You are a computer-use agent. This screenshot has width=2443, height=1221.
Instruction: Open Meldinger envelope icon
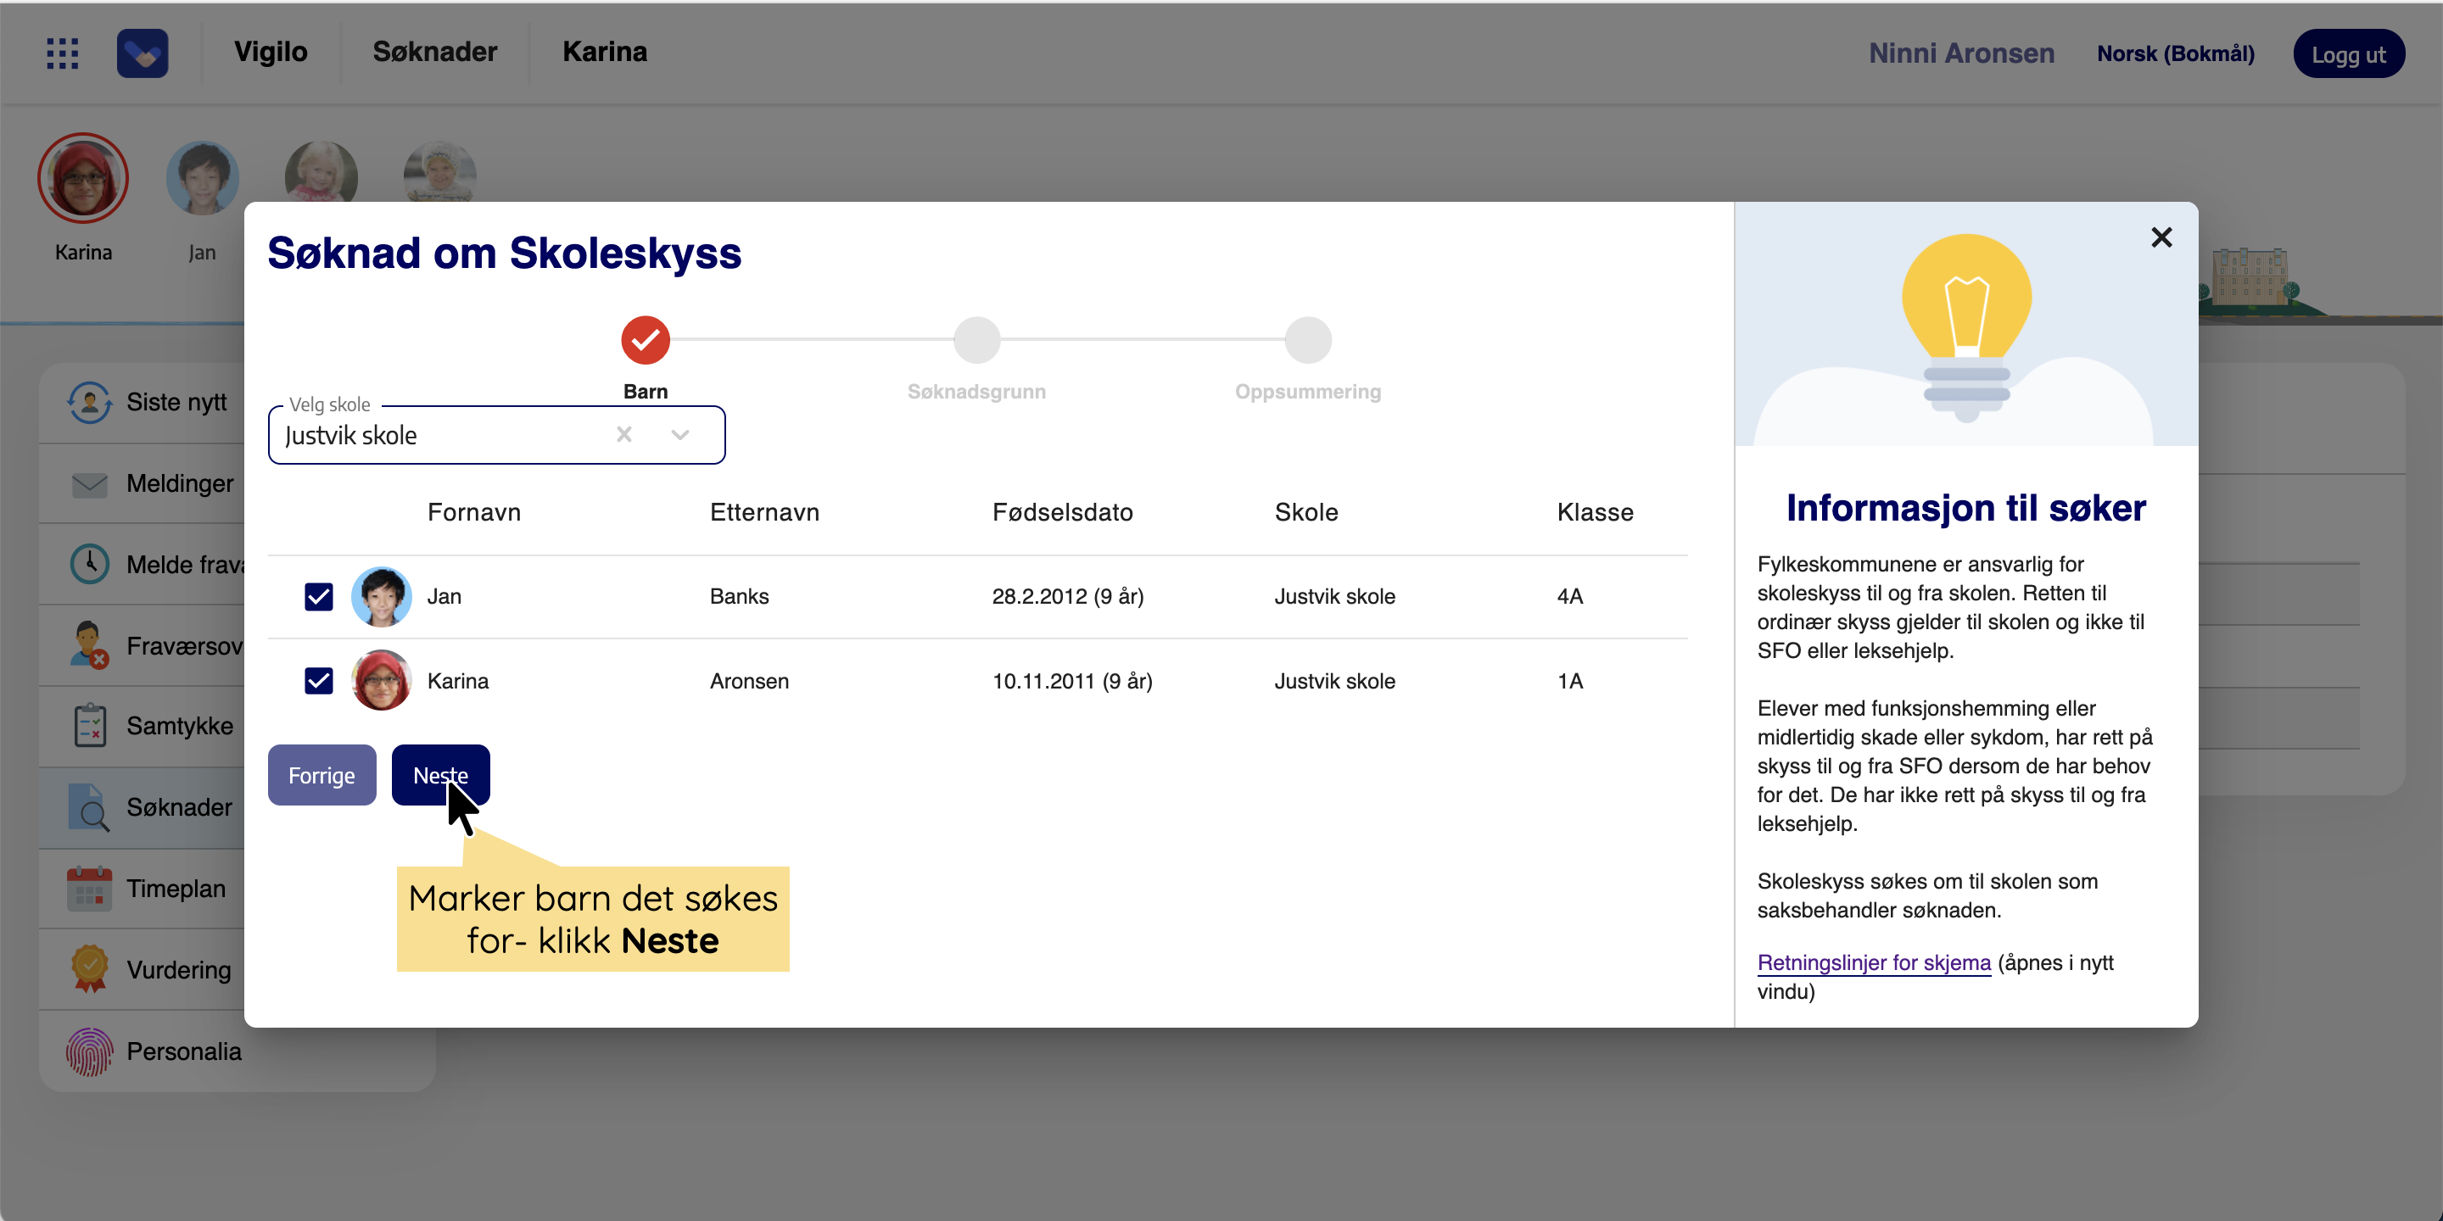click(89, 484)
